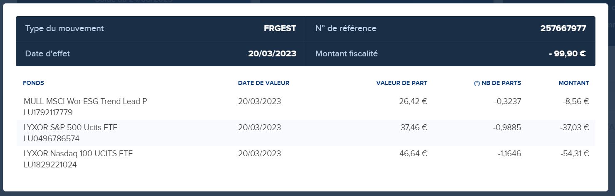The width and height of the screenshot is (615, 196).
Task: Click the Type du mouvement label
Action: point(64,29)
